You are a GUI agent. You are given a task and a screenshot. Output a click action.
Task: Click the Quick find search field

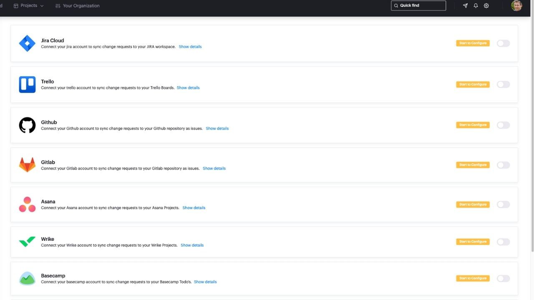(418, 6)
